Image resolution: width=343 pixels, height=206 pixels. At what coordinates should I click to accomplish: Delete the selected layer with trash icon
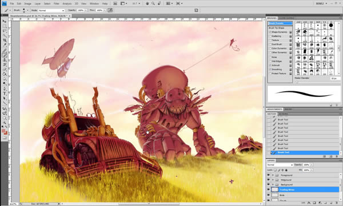click(x=337, y=203)
